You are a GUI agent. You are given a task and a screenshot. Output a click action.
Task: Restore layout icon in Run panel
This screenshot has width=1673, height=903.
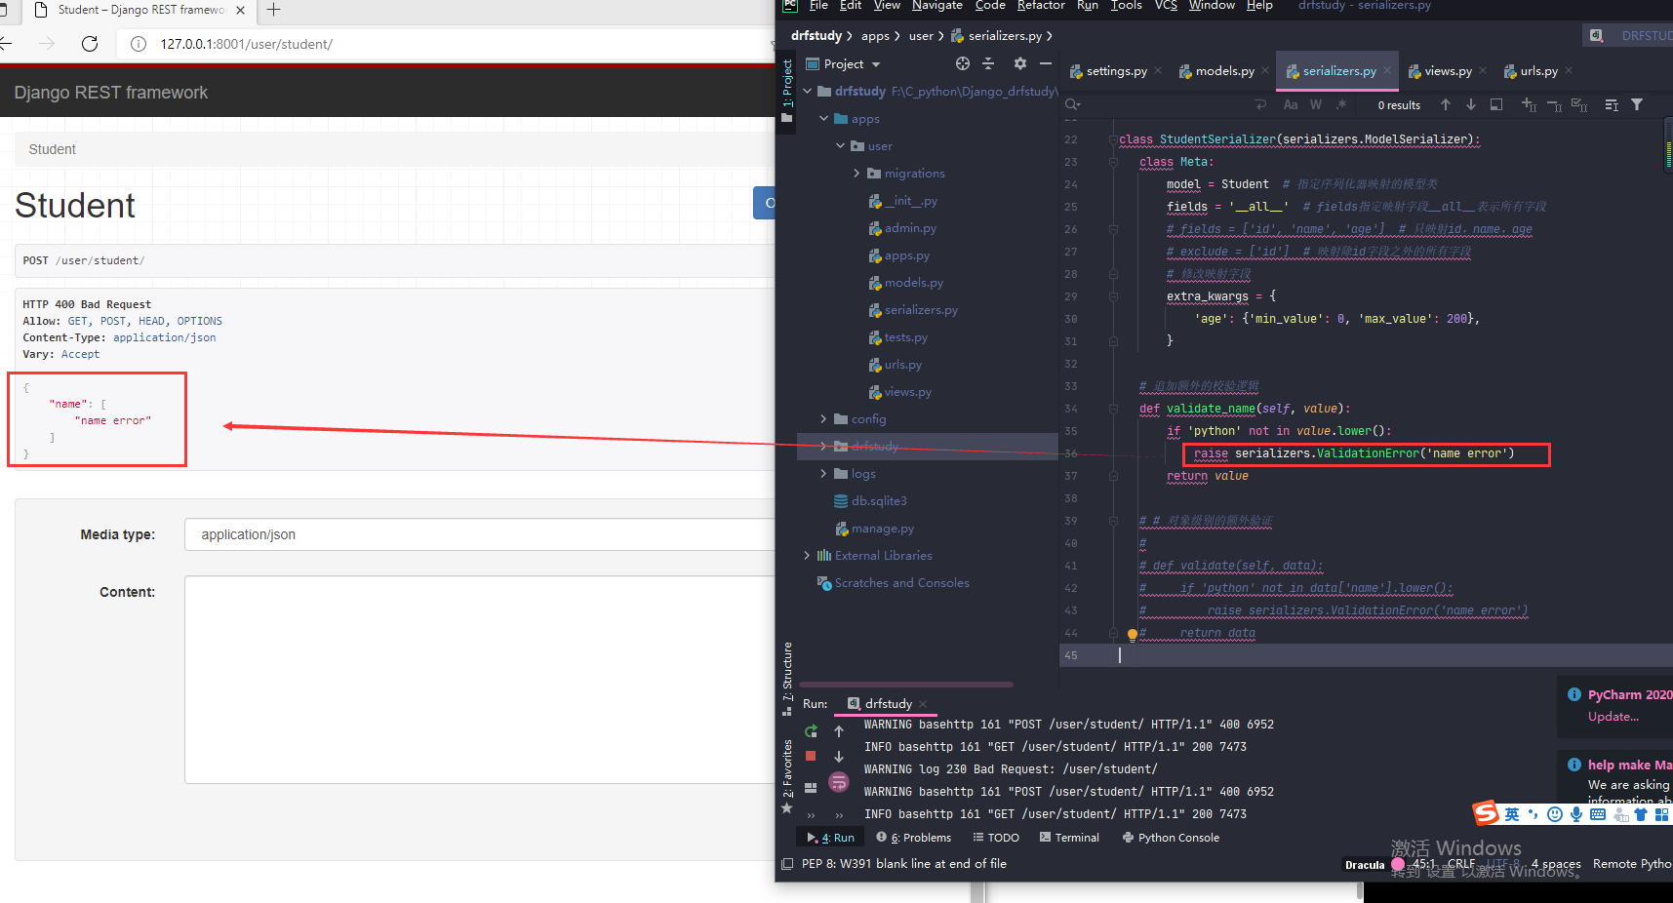[x=811, y=787]
